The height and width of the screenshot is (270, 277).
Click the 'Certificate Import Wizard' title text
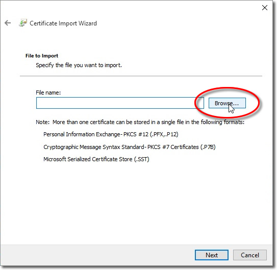tap(63, 23)
